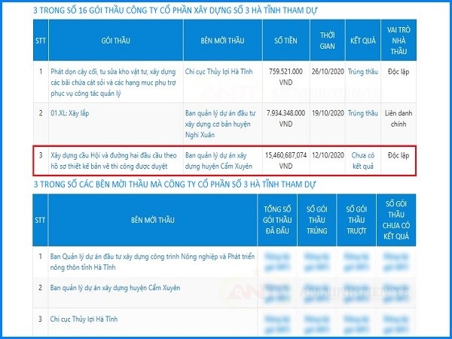The image size is (452, 339).
Task: Click the 'STT' header of the second table
Action: (x=40, y=220)
